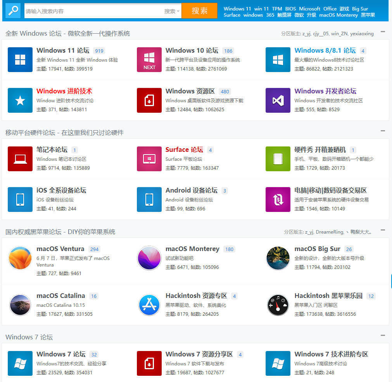Select the TPM hot search keyword
This screenshot has height=382, width=392.
[x=277, y=9]
